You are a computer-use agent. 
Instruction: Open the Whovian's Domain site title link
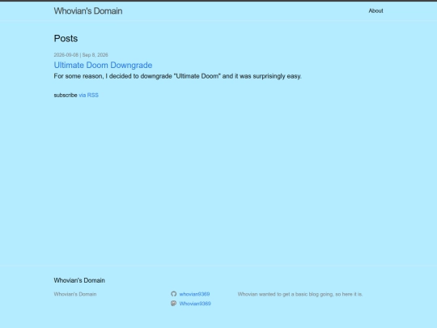coord(88,11)
